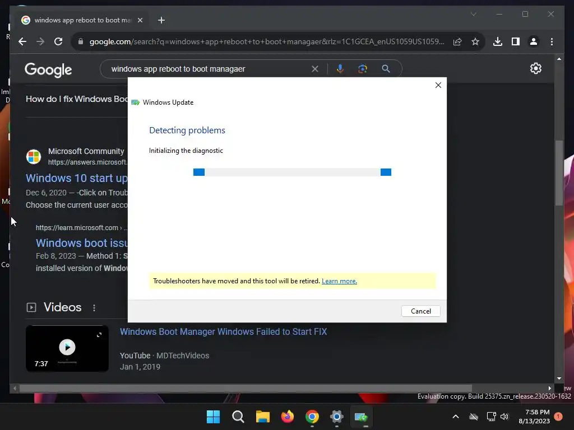Click the Chrome forward arrow

click(40, 41)
